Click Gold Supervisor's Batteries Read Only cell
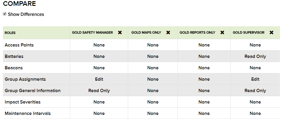 (x=255, y=56)
